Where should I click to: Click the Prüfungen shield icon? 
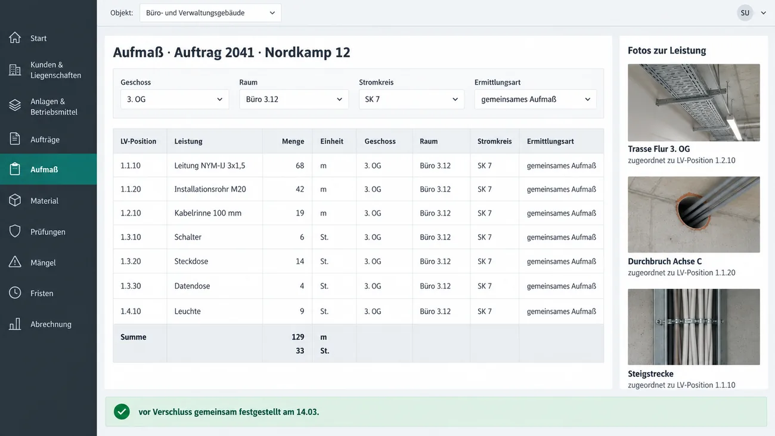tap(15, 232)
